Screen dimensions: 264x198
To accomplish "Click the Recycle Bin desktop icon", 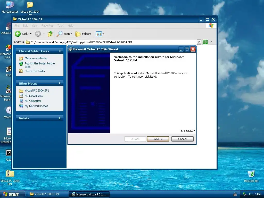I will [x=251, y=174].
